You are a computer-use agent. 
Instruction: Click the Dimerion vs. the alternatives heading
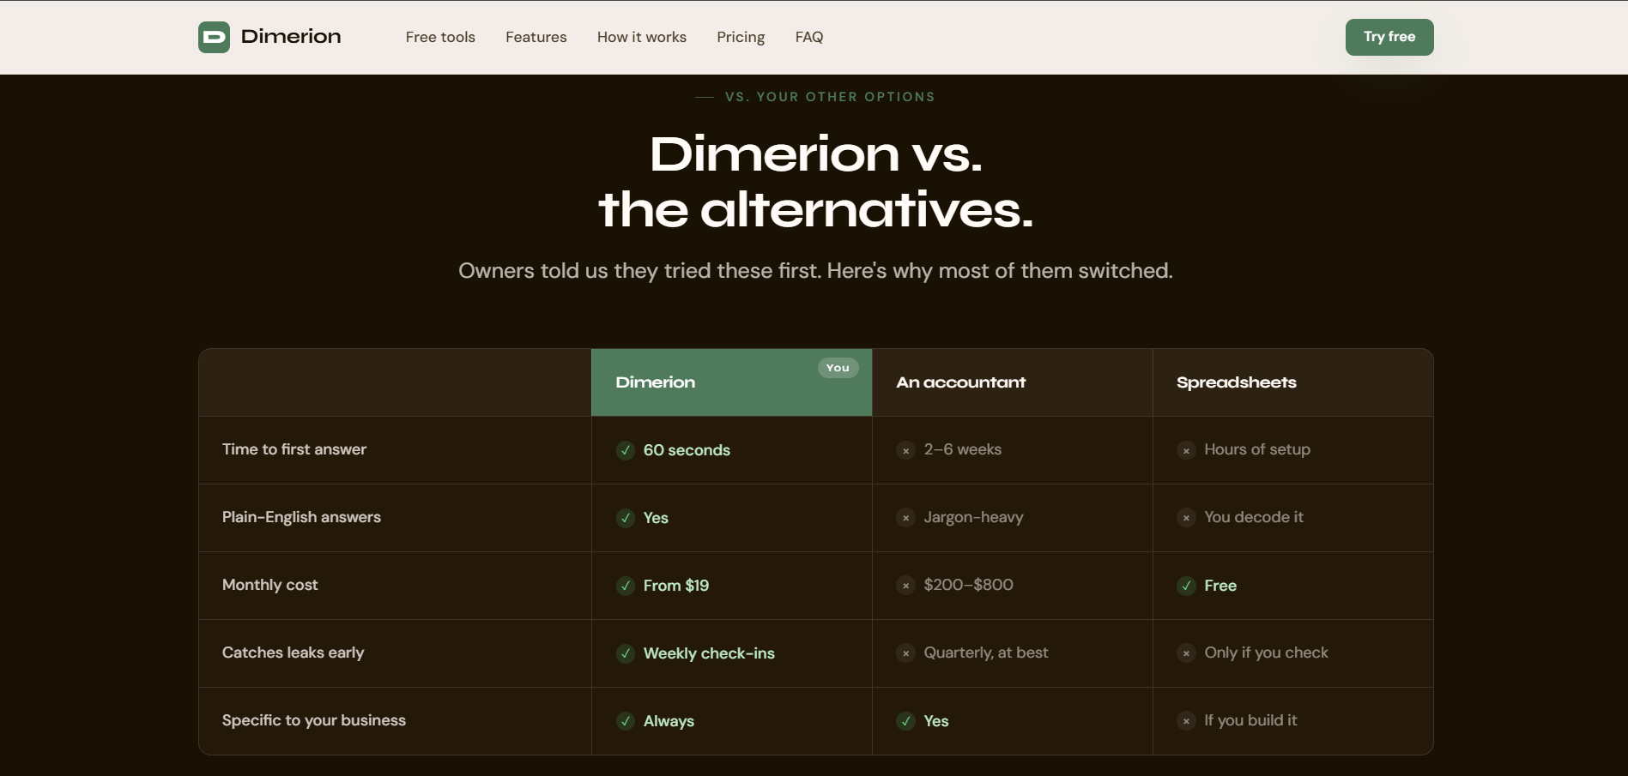pyautogui.click(x=816, y=182)
